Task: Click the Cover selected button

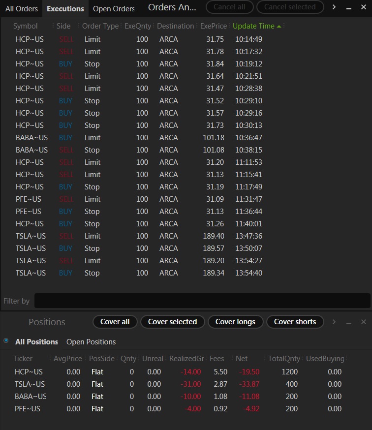Action: (173, 322)
